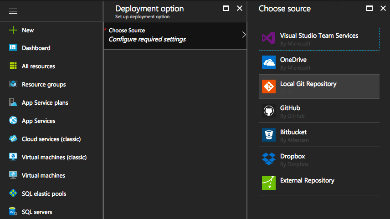
Task: Open App Services label in sidebar
Action: (39, 121)
